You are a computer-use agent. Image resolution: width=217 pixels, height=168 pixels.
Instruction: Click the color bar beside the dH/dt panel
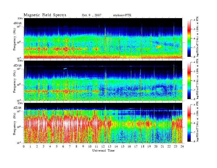(189, 38)
